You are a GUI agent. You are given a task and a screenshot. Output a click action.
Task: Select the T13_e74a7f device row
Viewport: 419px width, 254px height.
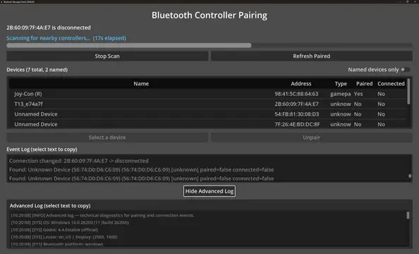[207, 104]
